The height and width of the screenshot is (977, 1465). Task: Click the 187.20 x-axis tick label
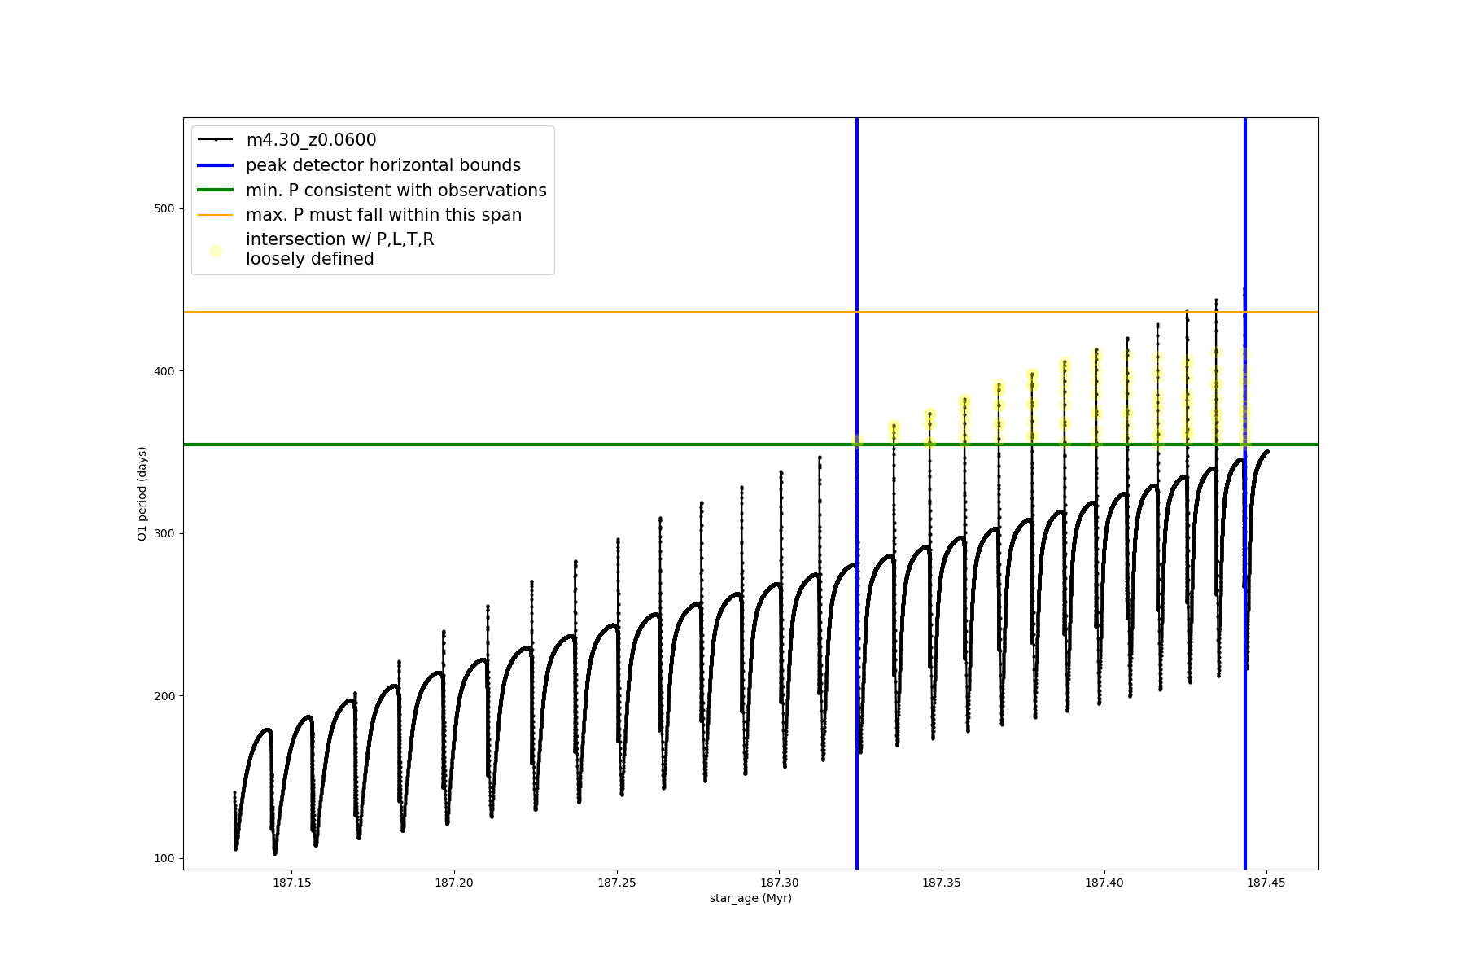tap(454, 883)
